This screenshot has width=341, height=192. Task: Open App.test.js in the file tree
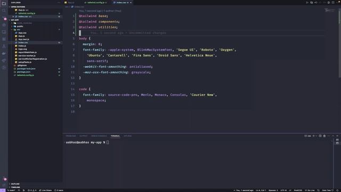[x=23, y=39]
